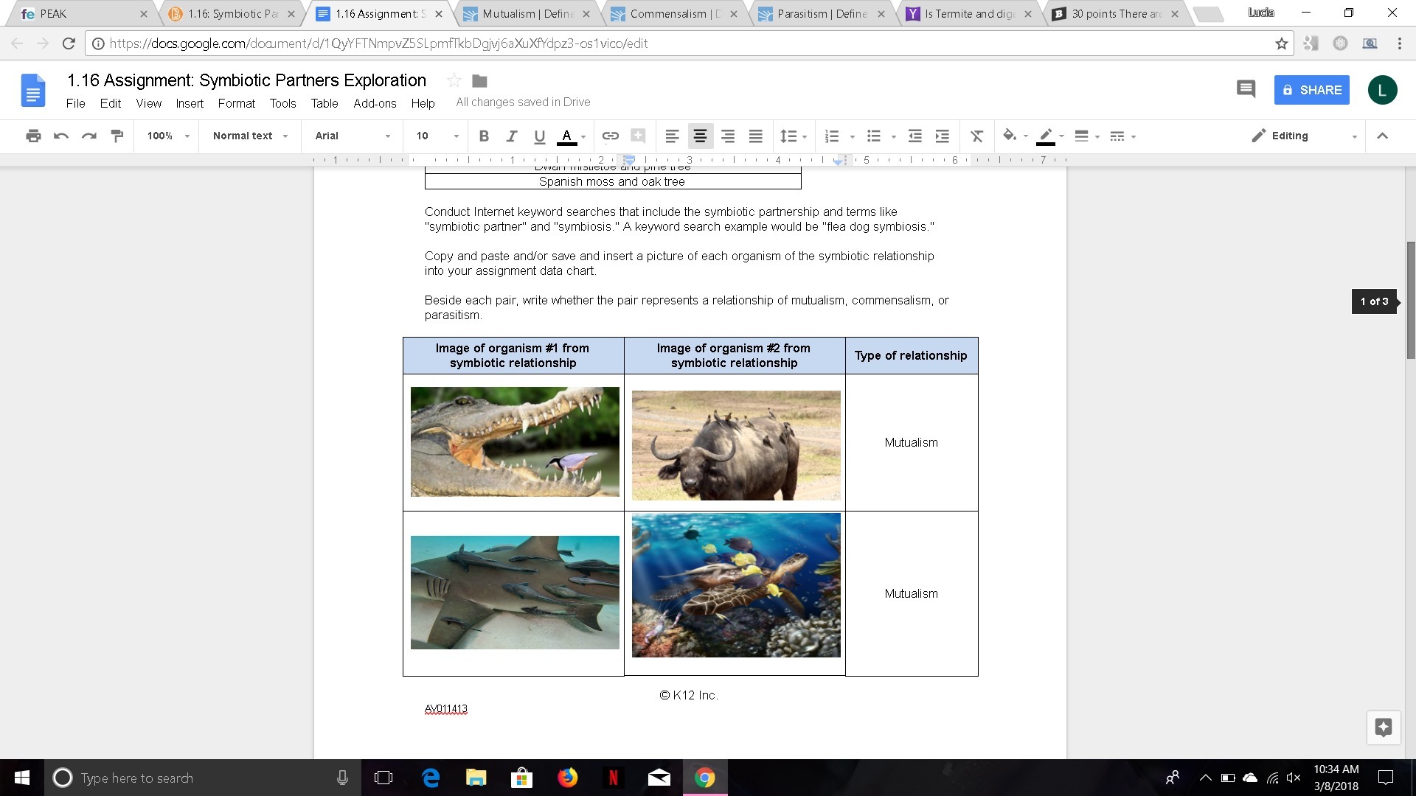Open the Arial font dropdown
The height and width of the screenshot is (796, 1416).
pos(352,136)
